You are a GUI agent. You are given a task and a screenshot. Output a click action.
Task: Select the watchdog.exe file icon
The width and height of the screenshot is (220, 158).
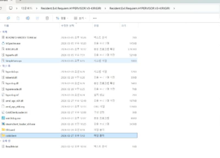pos(3,118)
